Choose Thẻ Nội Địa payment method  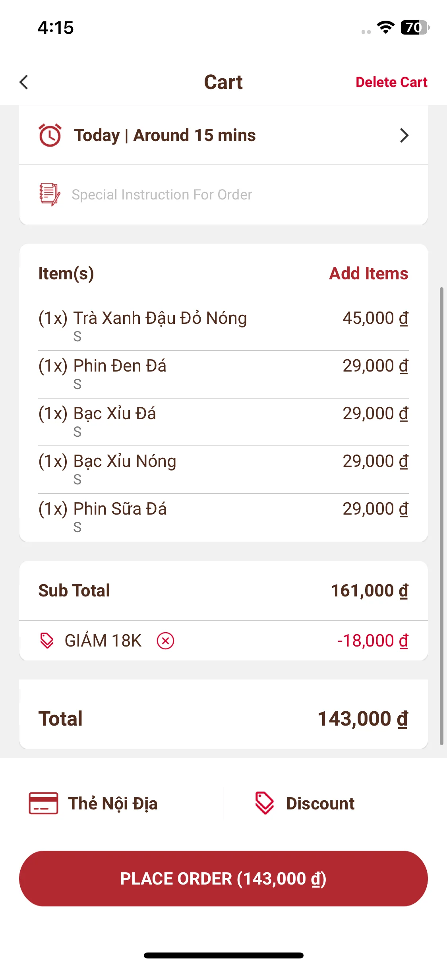coord(113,803)
